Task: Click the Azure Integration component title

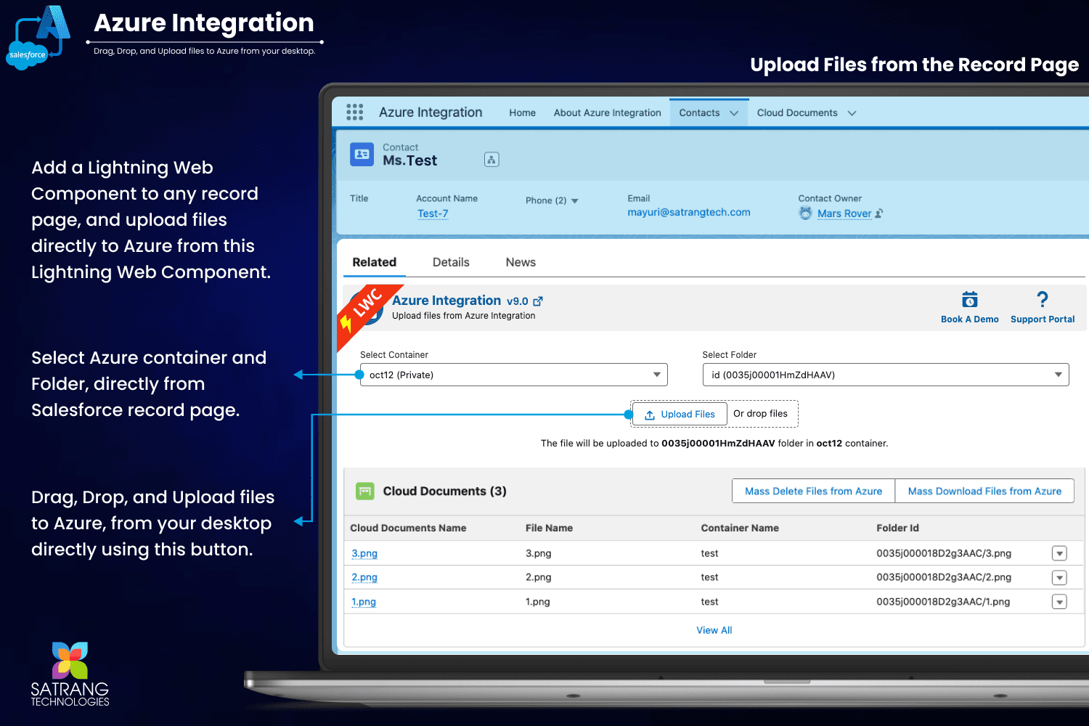Action: pos(446,301)
